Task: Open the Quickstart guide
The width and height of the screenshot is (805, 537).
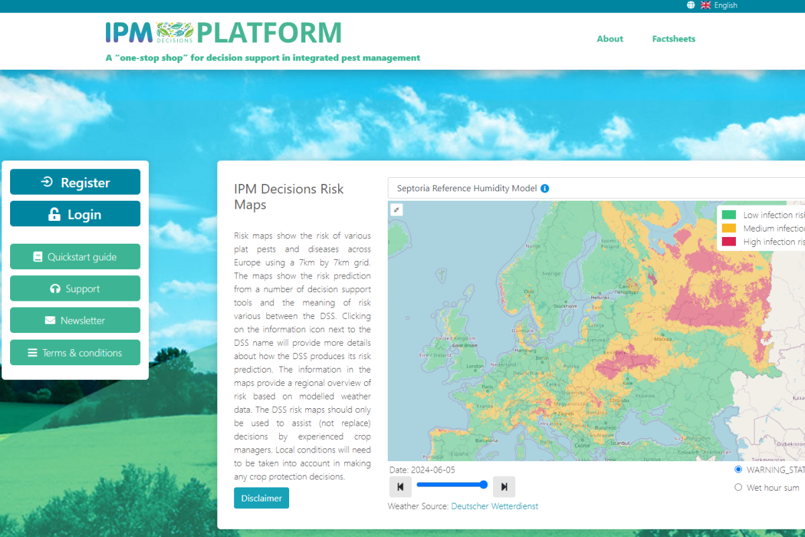Action: tap(75, 256)
